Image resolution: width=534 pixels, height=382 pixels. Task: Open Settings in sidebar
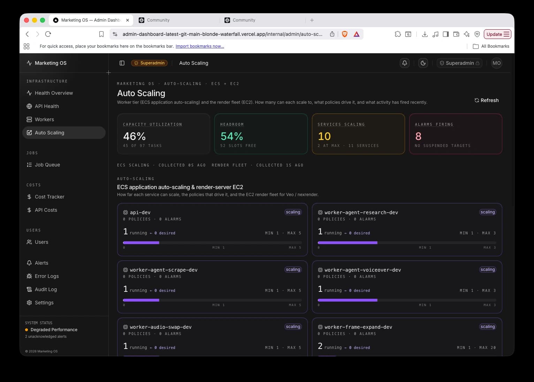tap(64, 303)
